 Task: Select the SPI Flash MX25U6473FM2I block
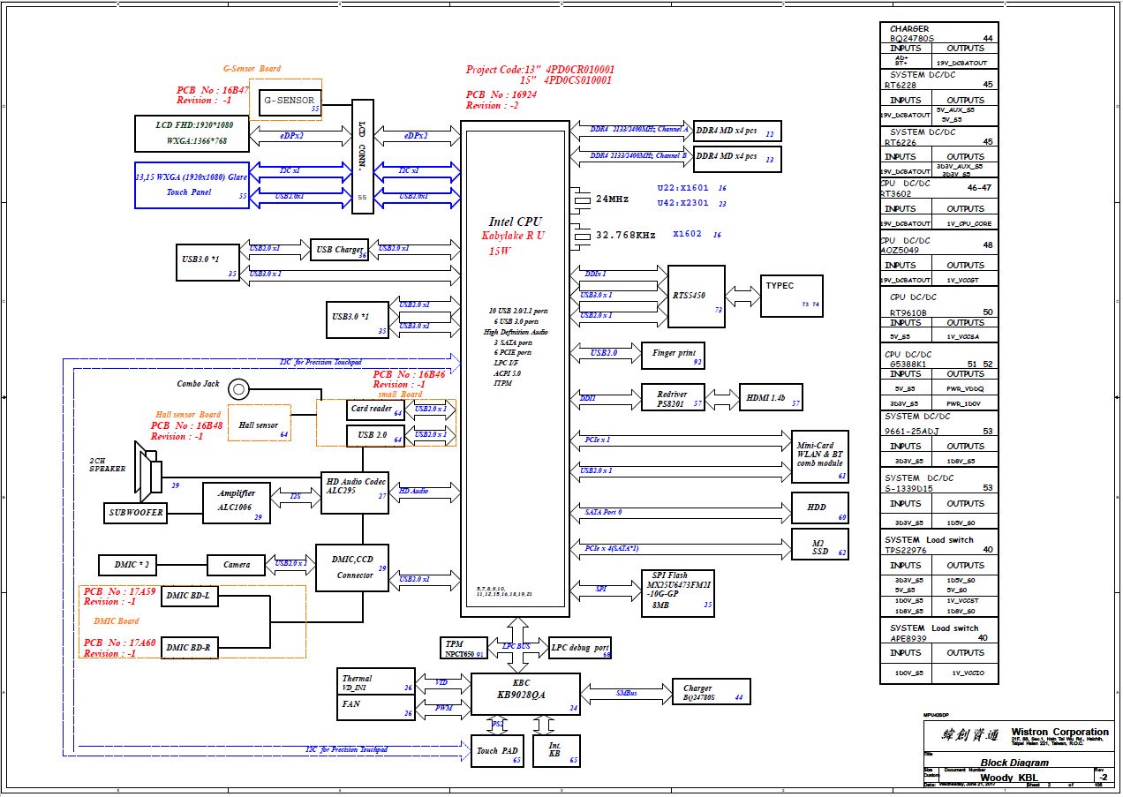[x=678, y=591]
